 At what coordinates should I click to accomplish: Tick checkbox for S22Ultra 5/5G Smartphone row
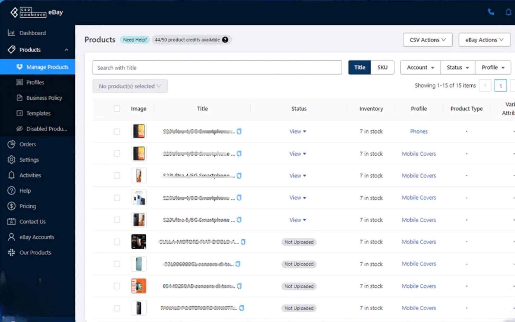tap(117, 220)
